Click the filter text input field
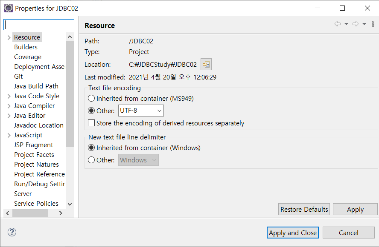This screenshot has width=379, height=247. coord(39,25)
